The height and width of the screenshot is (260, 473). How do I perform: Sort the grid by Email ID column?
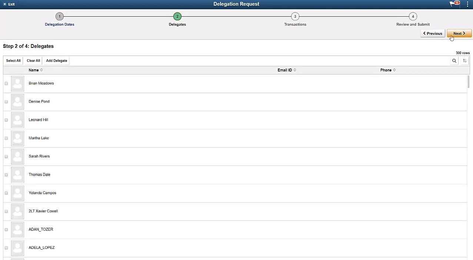pos(284,70)
